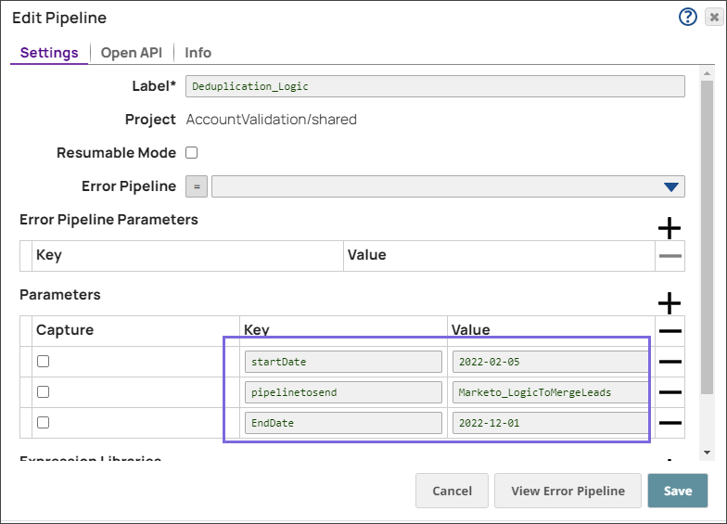
Task: Click the AccountValidation/shared project text
Action: (271, 120)
